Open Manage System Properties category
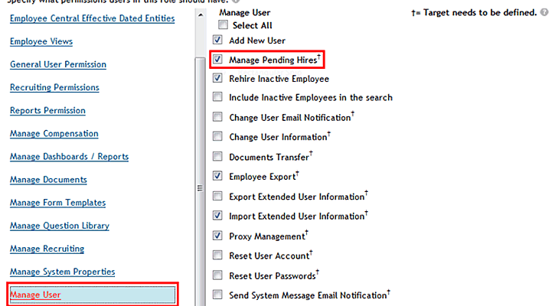 pos(62,272)
